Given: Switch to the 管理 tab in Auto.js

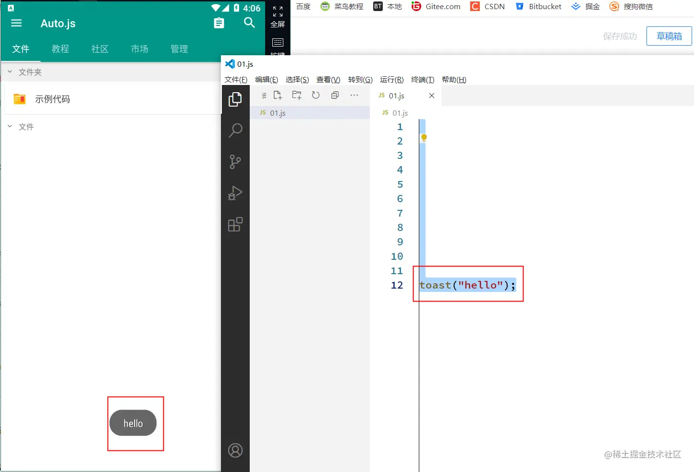Looking at the screenshot, I should [179, 49].
